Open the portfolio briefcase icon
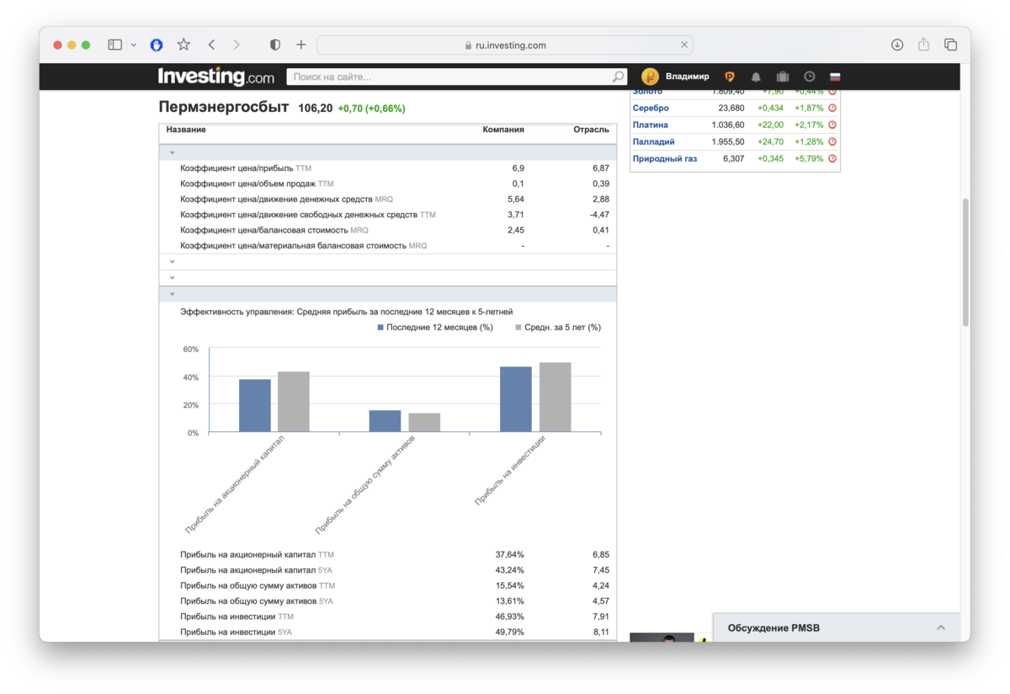This screenshot has width=1010, height=694. pyautogui.click(x=783, y=77)
